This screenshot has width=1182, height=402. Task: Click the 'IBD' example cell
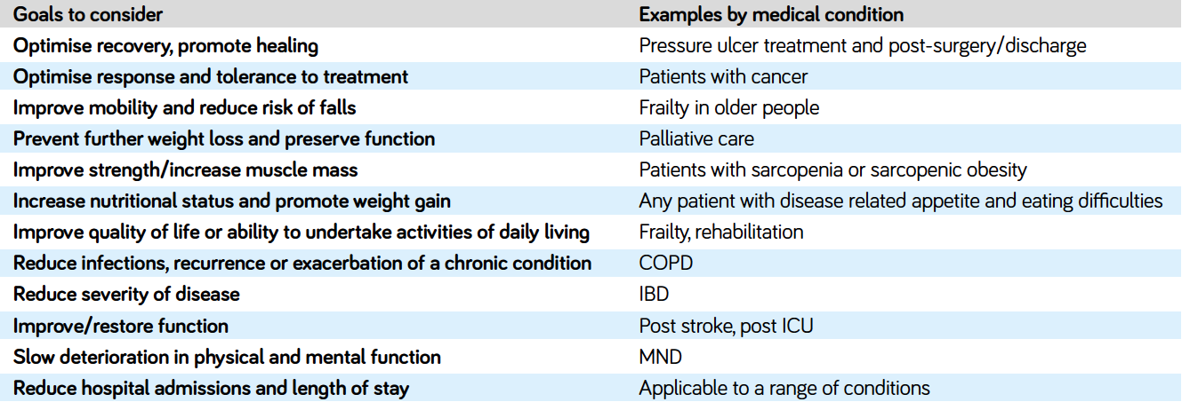coord(654,295)
